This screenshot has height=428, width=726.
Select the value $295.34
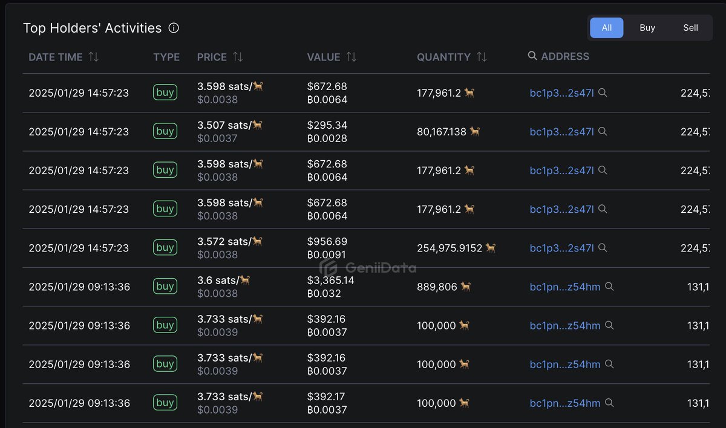coord(327,125)
